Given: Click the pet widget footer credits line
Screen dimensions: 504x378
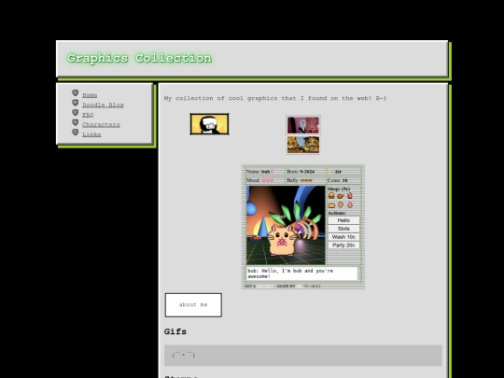Looking at the screenshot, I should click(x=283, y=287).
